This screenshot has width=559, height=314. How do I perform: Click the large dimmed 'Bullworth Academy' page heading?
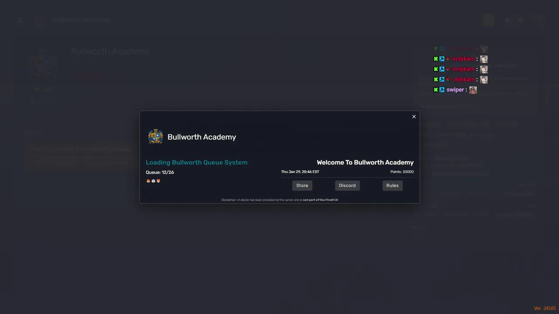pos(110,51)
